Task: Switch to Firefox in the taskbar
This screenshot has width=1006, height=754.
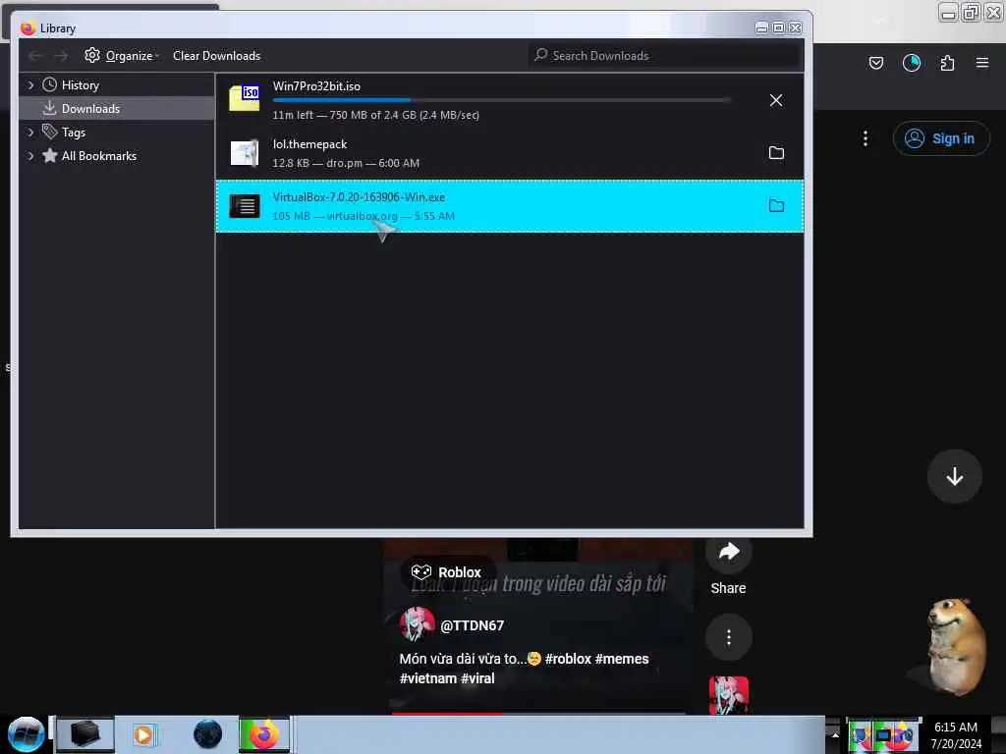Action: tap(263, 734)
